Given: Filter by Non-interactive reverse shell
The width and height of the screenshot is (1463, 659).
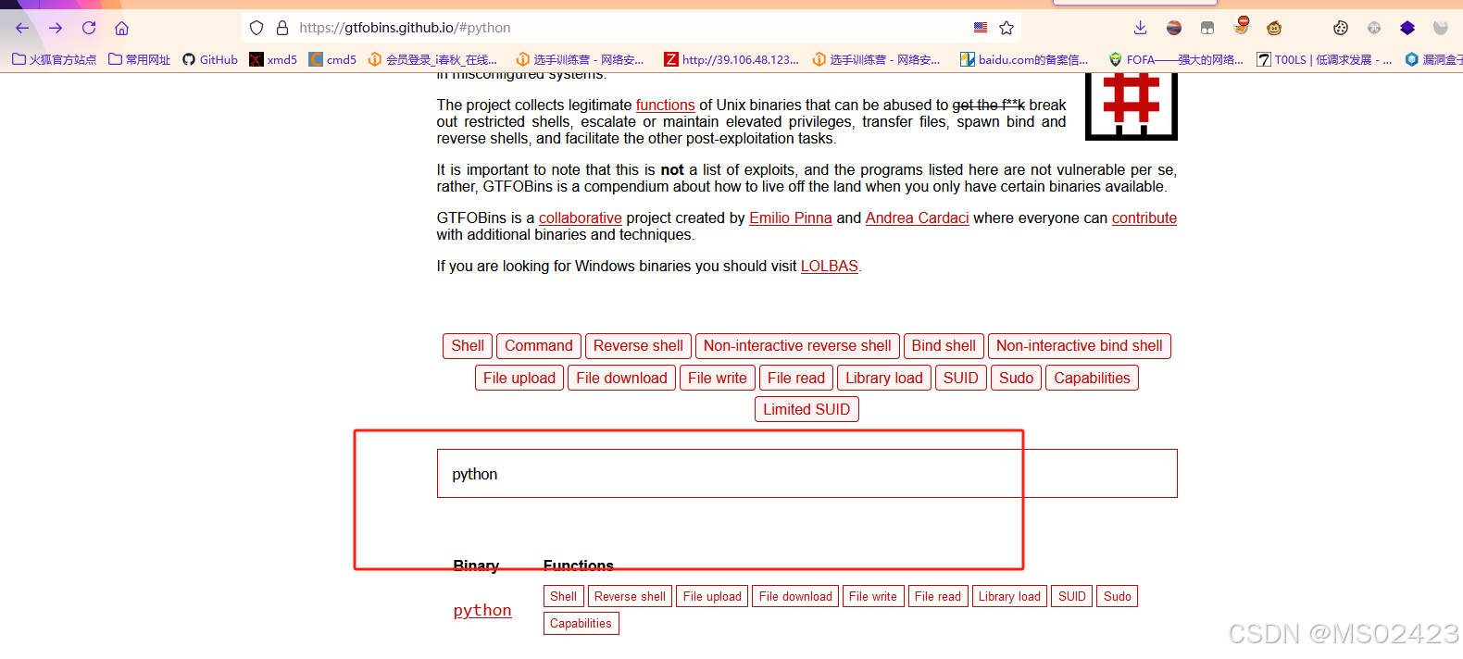Looking at the screenshot, I should [x=797, y=346].
